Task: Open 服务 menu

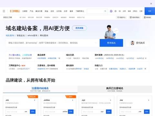Action: (71, 11)
